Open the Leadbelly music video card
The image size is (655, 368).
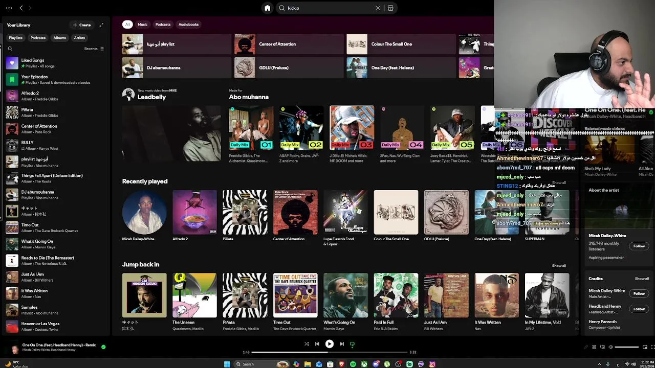click(x=171, y=133)
